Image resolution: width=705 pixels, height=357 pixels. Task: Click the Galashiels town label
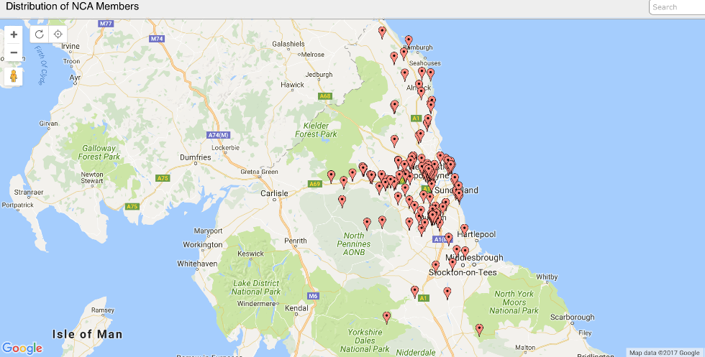[288, 44]
